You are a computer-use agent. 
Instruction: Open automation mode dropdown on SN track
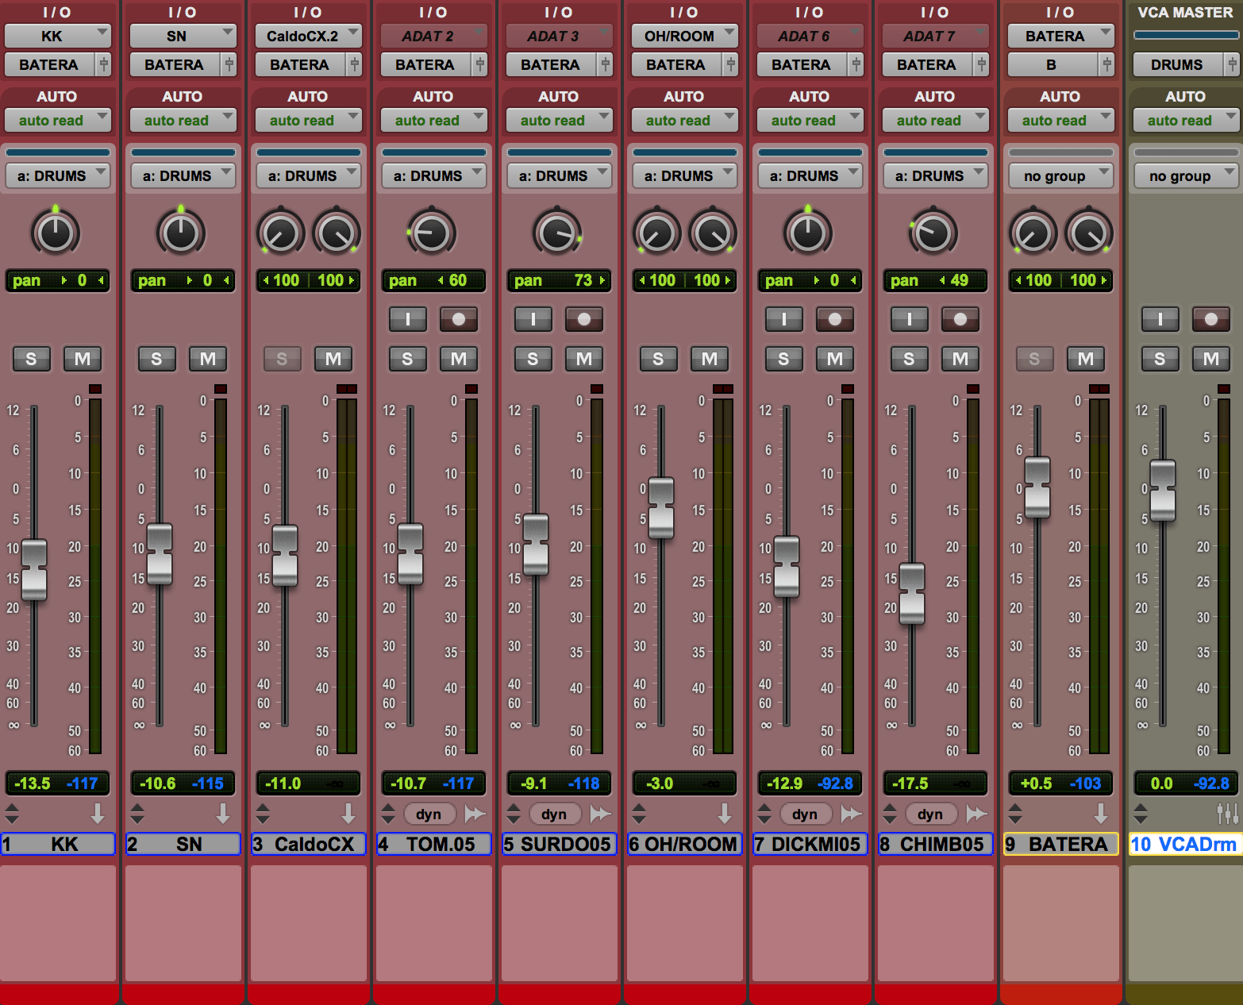tap(183, 121)
